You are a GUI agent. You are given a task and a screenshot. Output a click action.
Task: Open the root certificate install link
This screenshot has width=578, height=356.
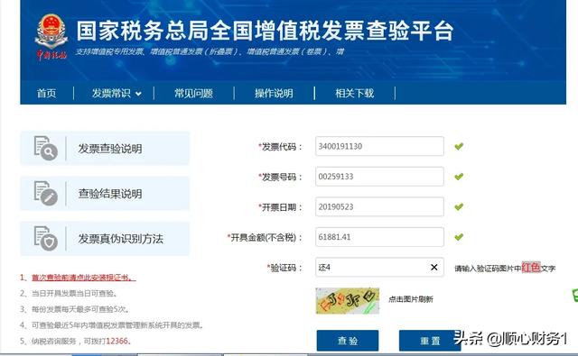pos(84,278)
